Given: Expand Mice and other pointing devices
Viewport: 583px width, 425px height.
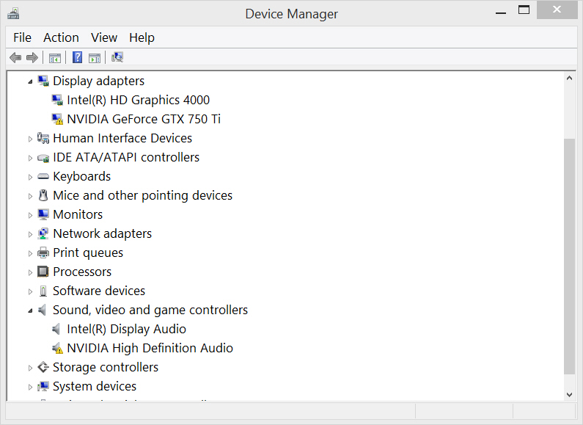Looking at the screenshot, I should (x=30, y=196).
